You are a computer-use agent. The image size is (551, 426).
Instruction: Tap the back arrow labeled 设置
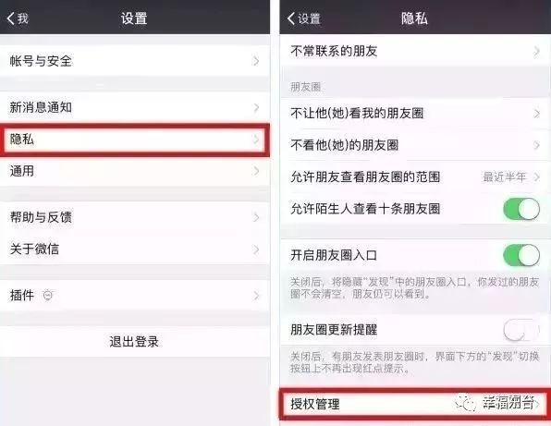tap(303, 18)
